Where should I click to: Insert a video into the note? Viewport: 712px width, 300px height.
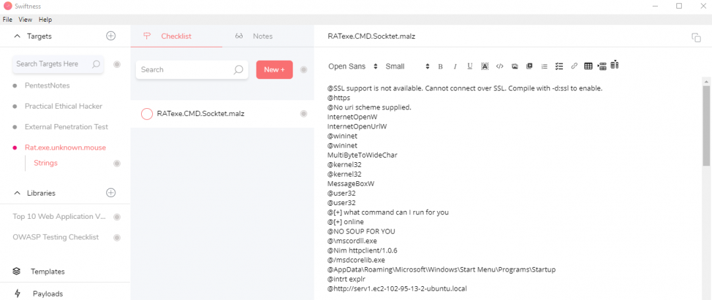tap(529, 66)
